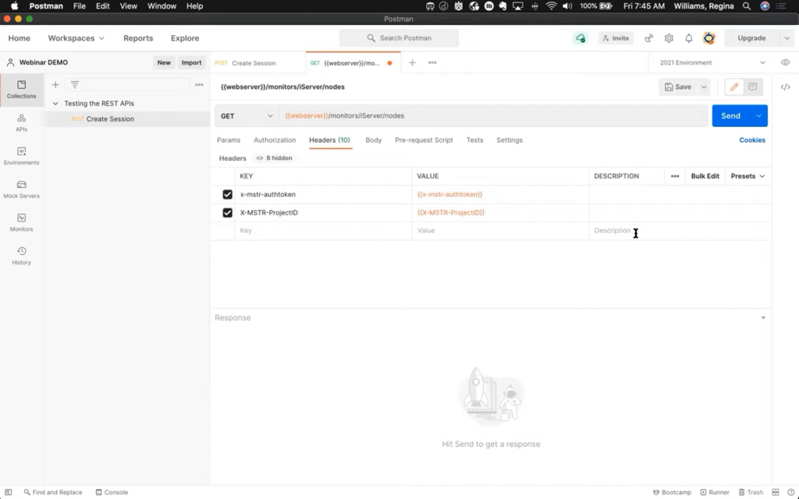Open the History sidebar panel
This screenshot has width=799, height=499.
[21, 256]
